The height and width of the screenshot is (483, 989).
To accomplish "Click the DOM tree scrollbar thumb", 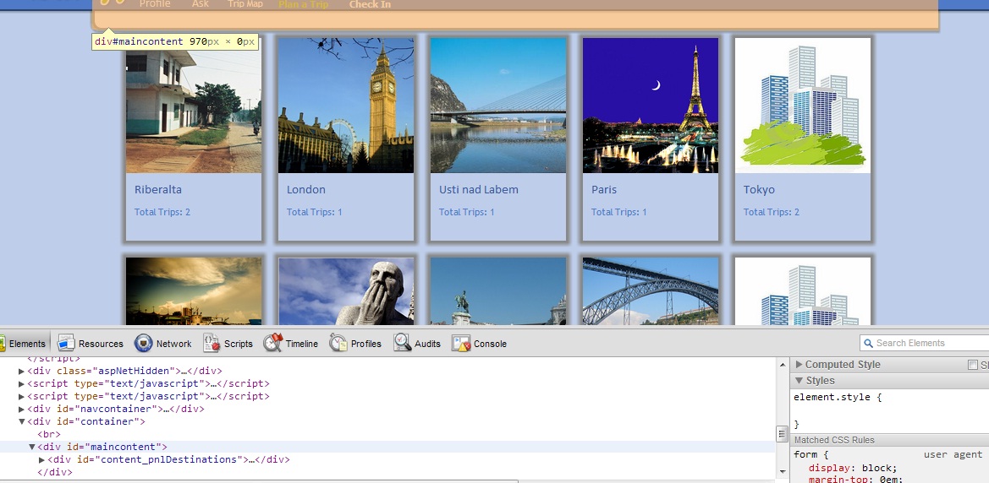I will [782, 434].
